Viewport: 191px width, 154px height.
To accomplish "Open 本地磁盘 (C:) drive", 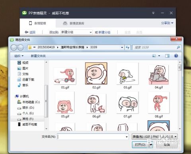I will coord(29,102).
